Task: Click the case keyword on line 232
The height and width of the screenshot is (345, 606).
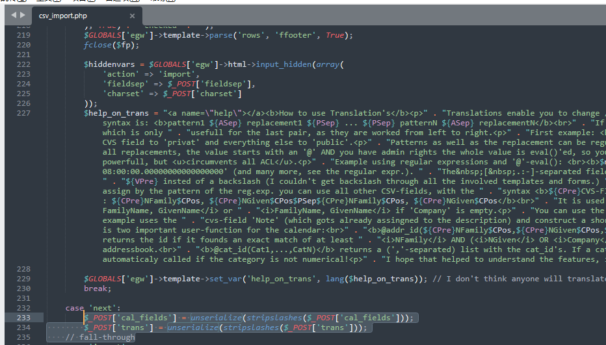Action: coord(75,308)
